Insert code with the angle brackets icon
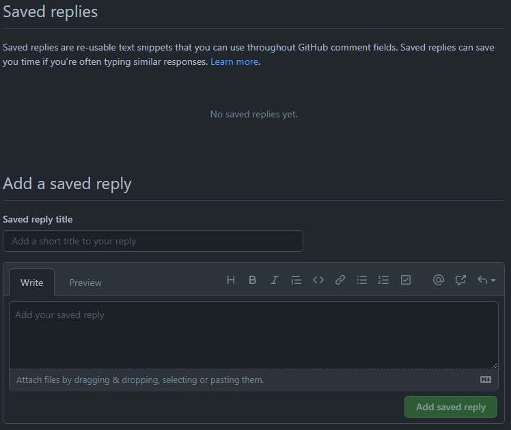 (x=318, y=280)
